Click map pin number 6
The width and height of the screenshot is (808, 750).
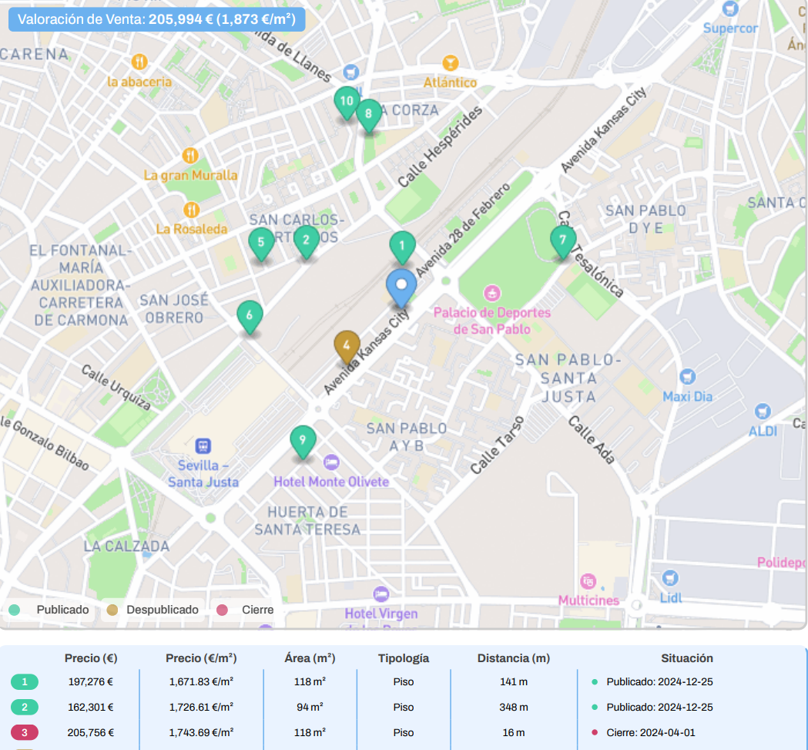point(250,315)
